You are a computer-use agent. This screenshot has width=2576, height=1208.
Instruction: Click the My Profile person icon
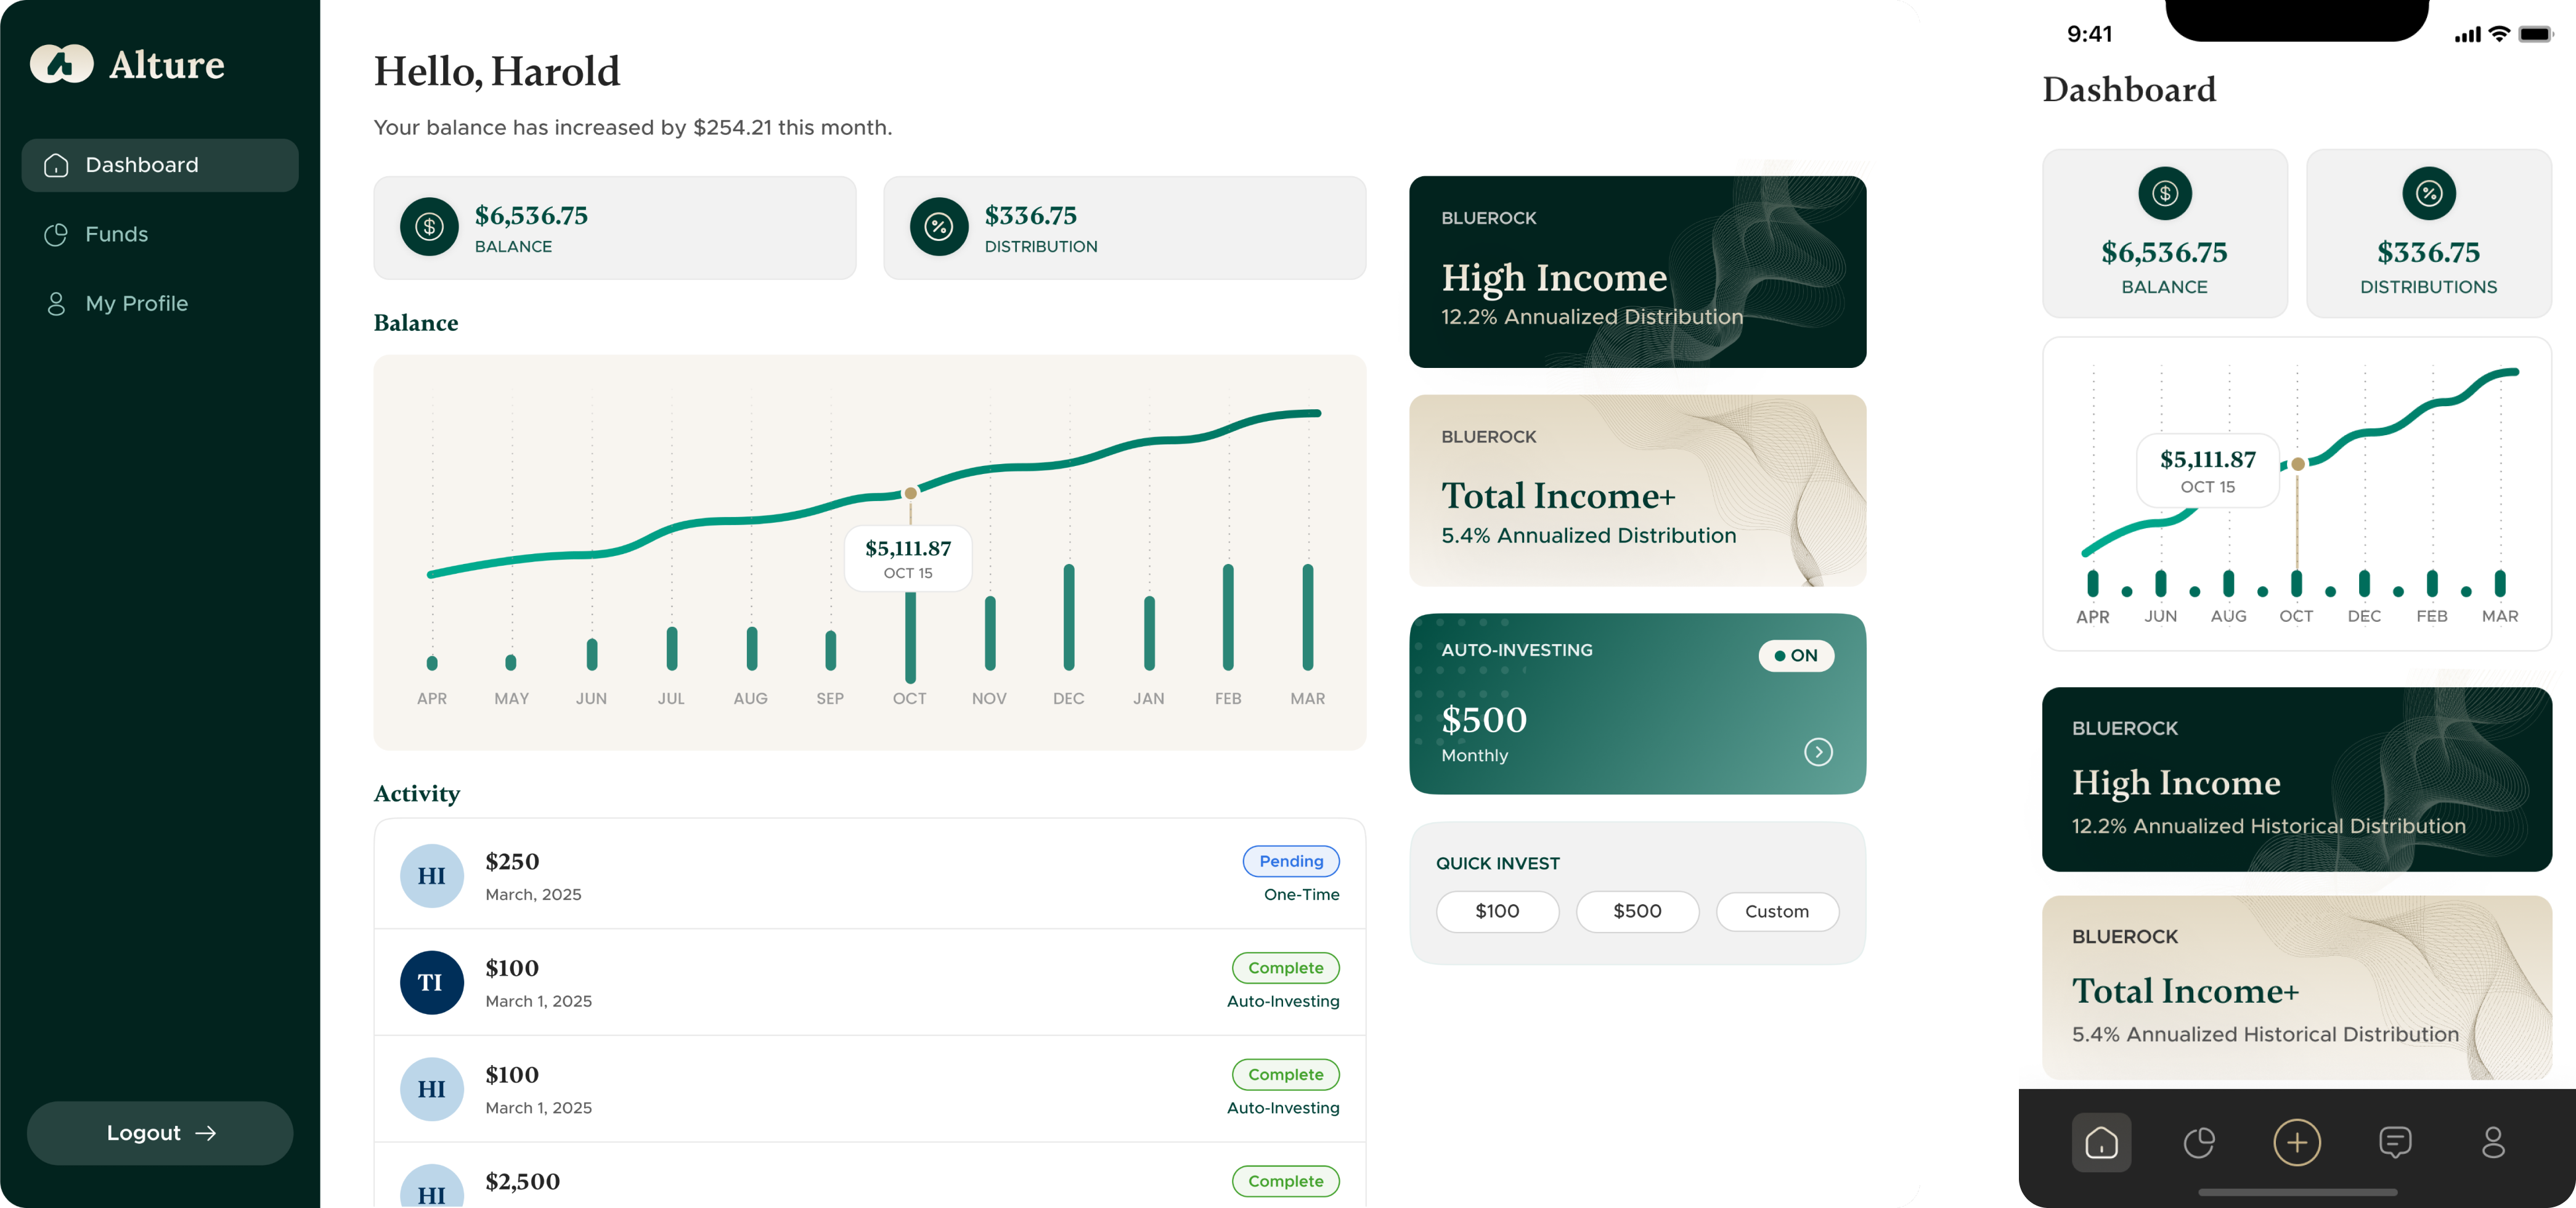[57, 303]
